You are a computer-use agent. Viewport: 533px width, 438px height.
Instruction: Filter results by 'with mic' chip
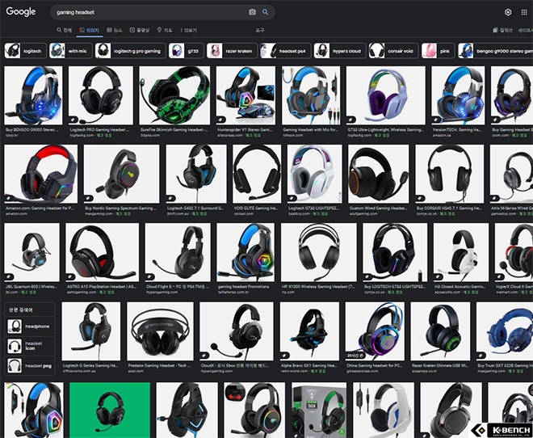pyautogui.click(x=71, y=51)
